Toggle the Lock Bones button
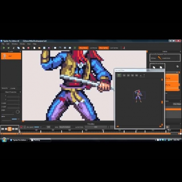The height and width of the screenshot is (182, 182). pos(94,48)
